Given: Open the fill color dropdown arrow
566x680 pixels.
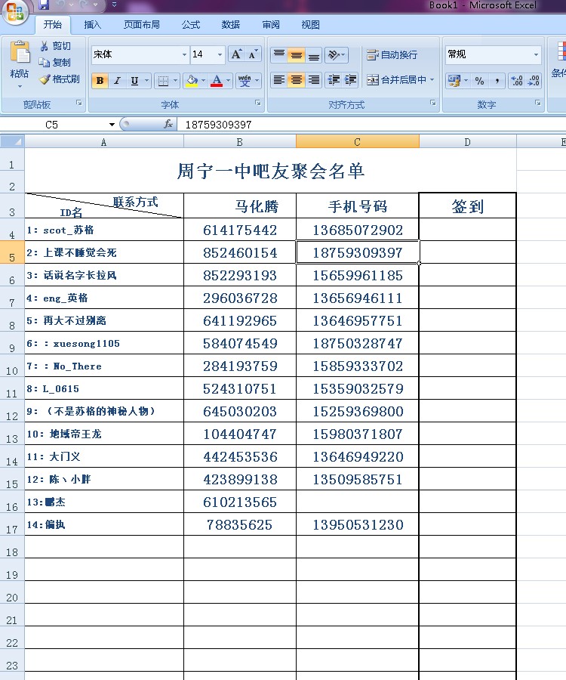Looking at the screenshot, I should point(203,81).
